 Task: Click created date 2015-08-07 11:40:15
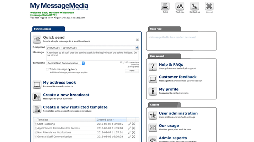tap(110, 124)
